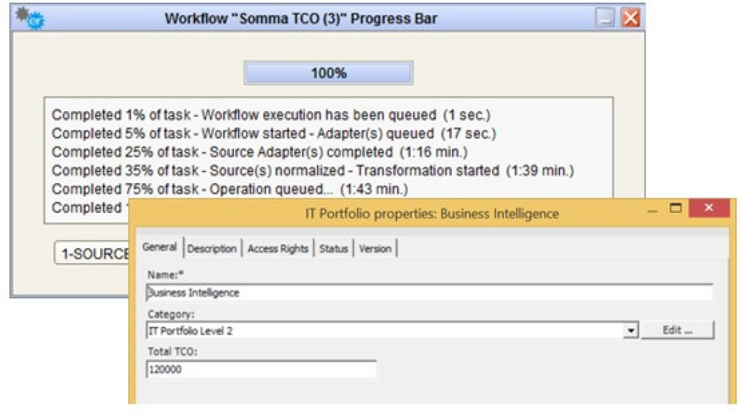The image size is (742, 415).
Task: Focus the Total TCO field
Action: tap(261, 369)
